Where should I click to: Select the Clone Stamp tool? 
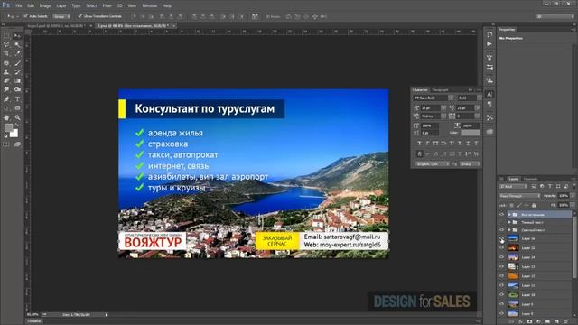(6, 72)
